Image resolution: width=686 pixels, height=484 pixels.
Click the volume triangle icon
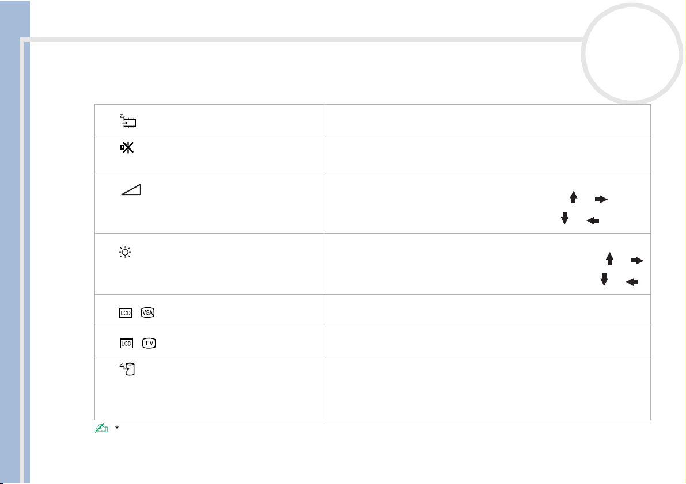(131, 189)
